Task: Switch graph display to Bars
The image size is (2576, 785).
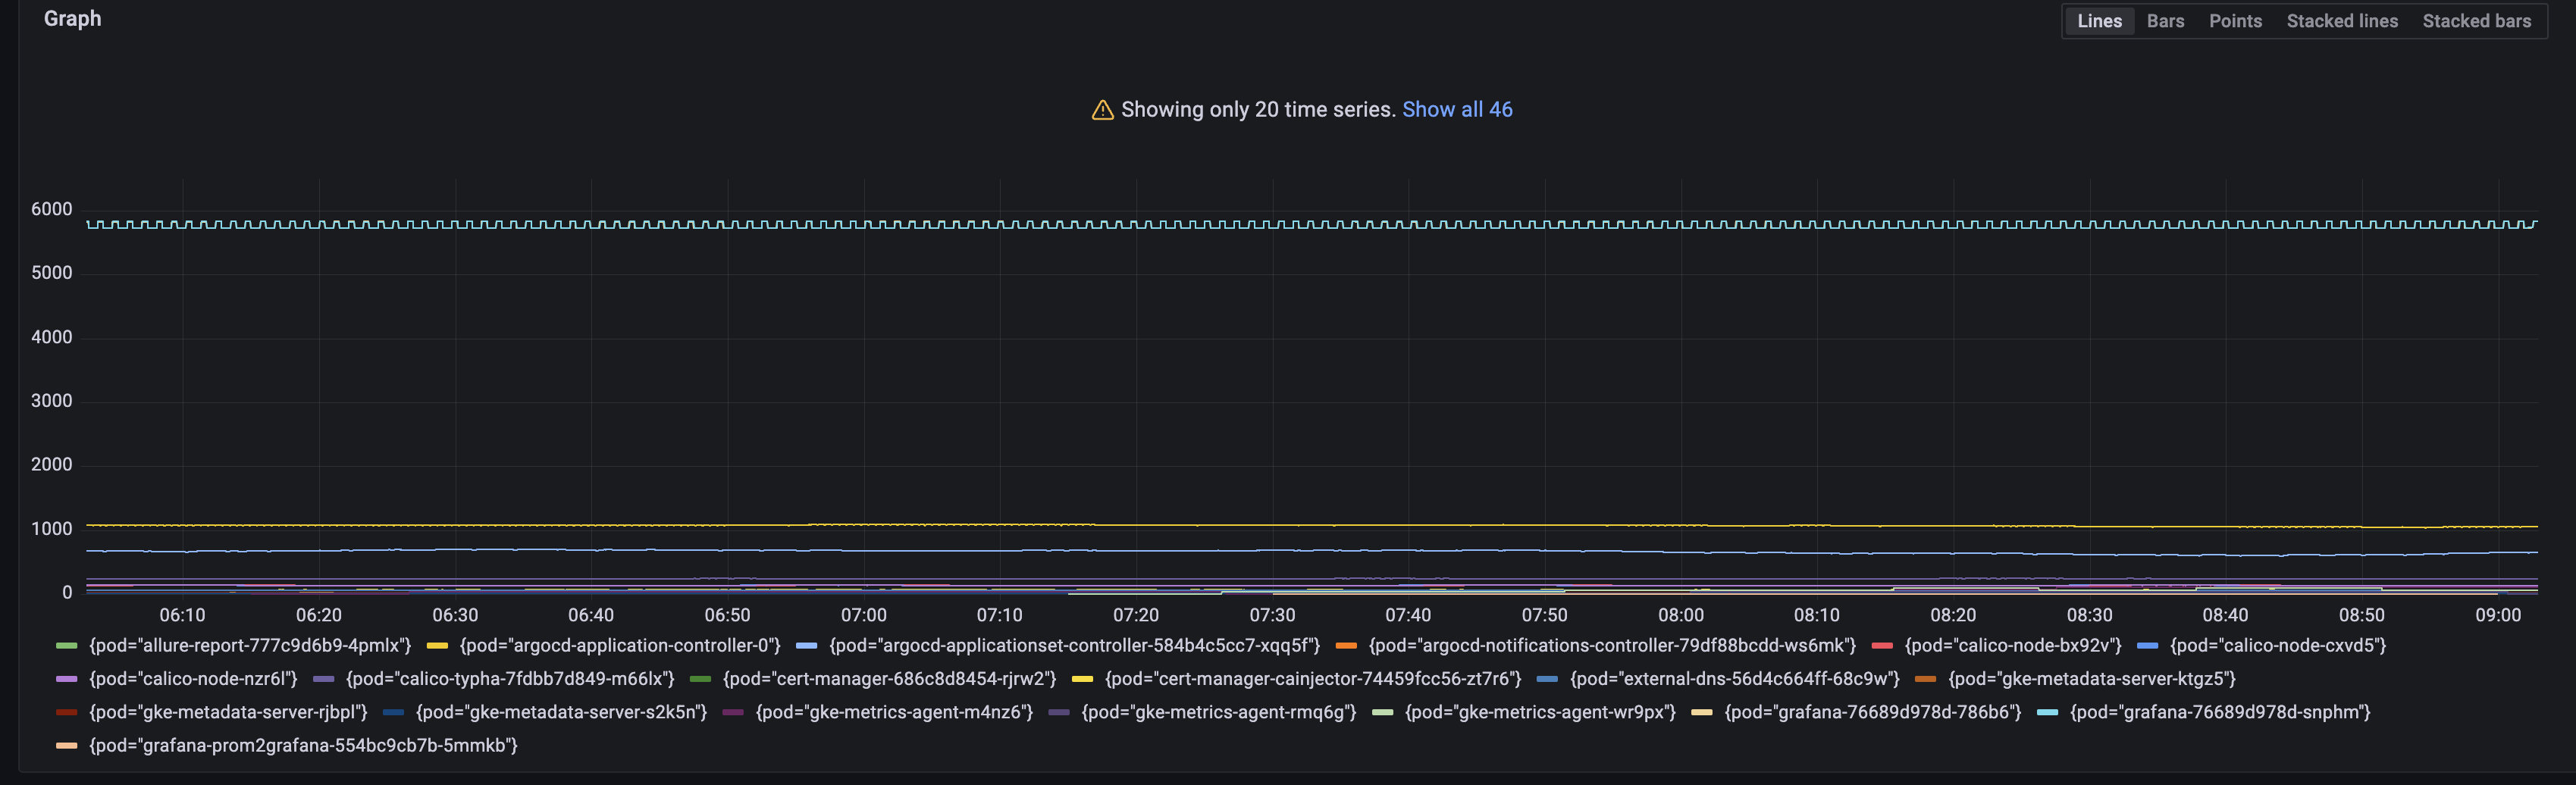Action: (x=2164, y=20)
